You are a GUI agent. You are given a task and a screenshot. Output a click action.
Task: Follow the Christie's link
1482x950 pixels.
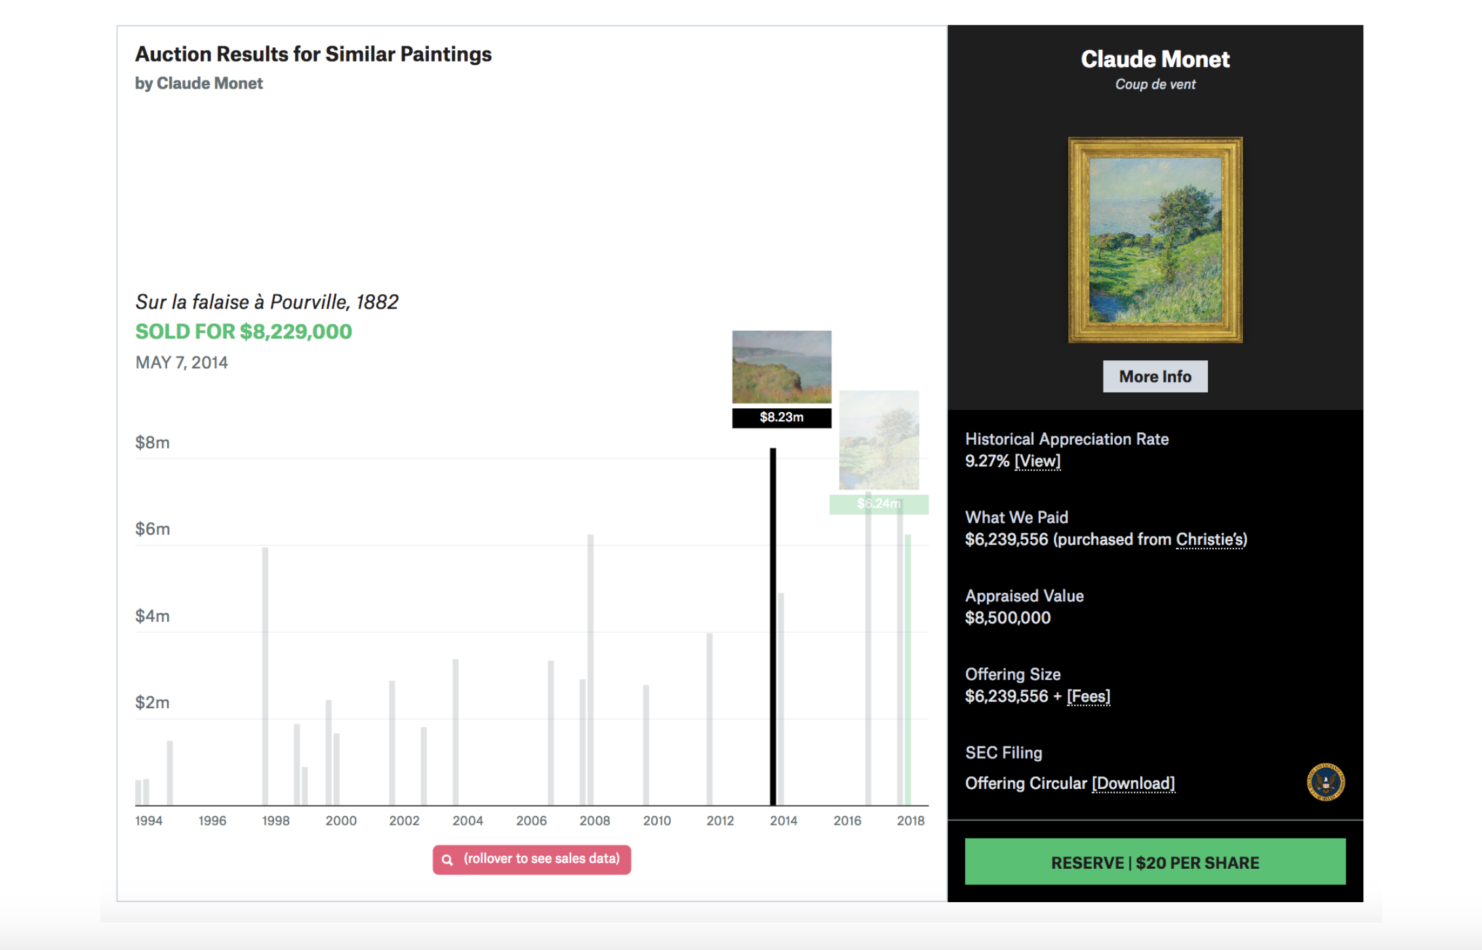1210,539
